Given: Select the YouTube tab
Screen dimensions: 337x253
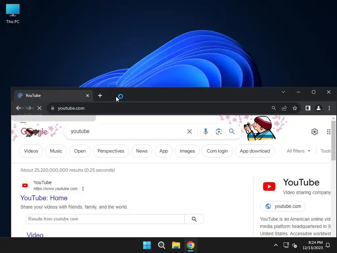Looking at the screenshot, I should click(x=53, y=96).
